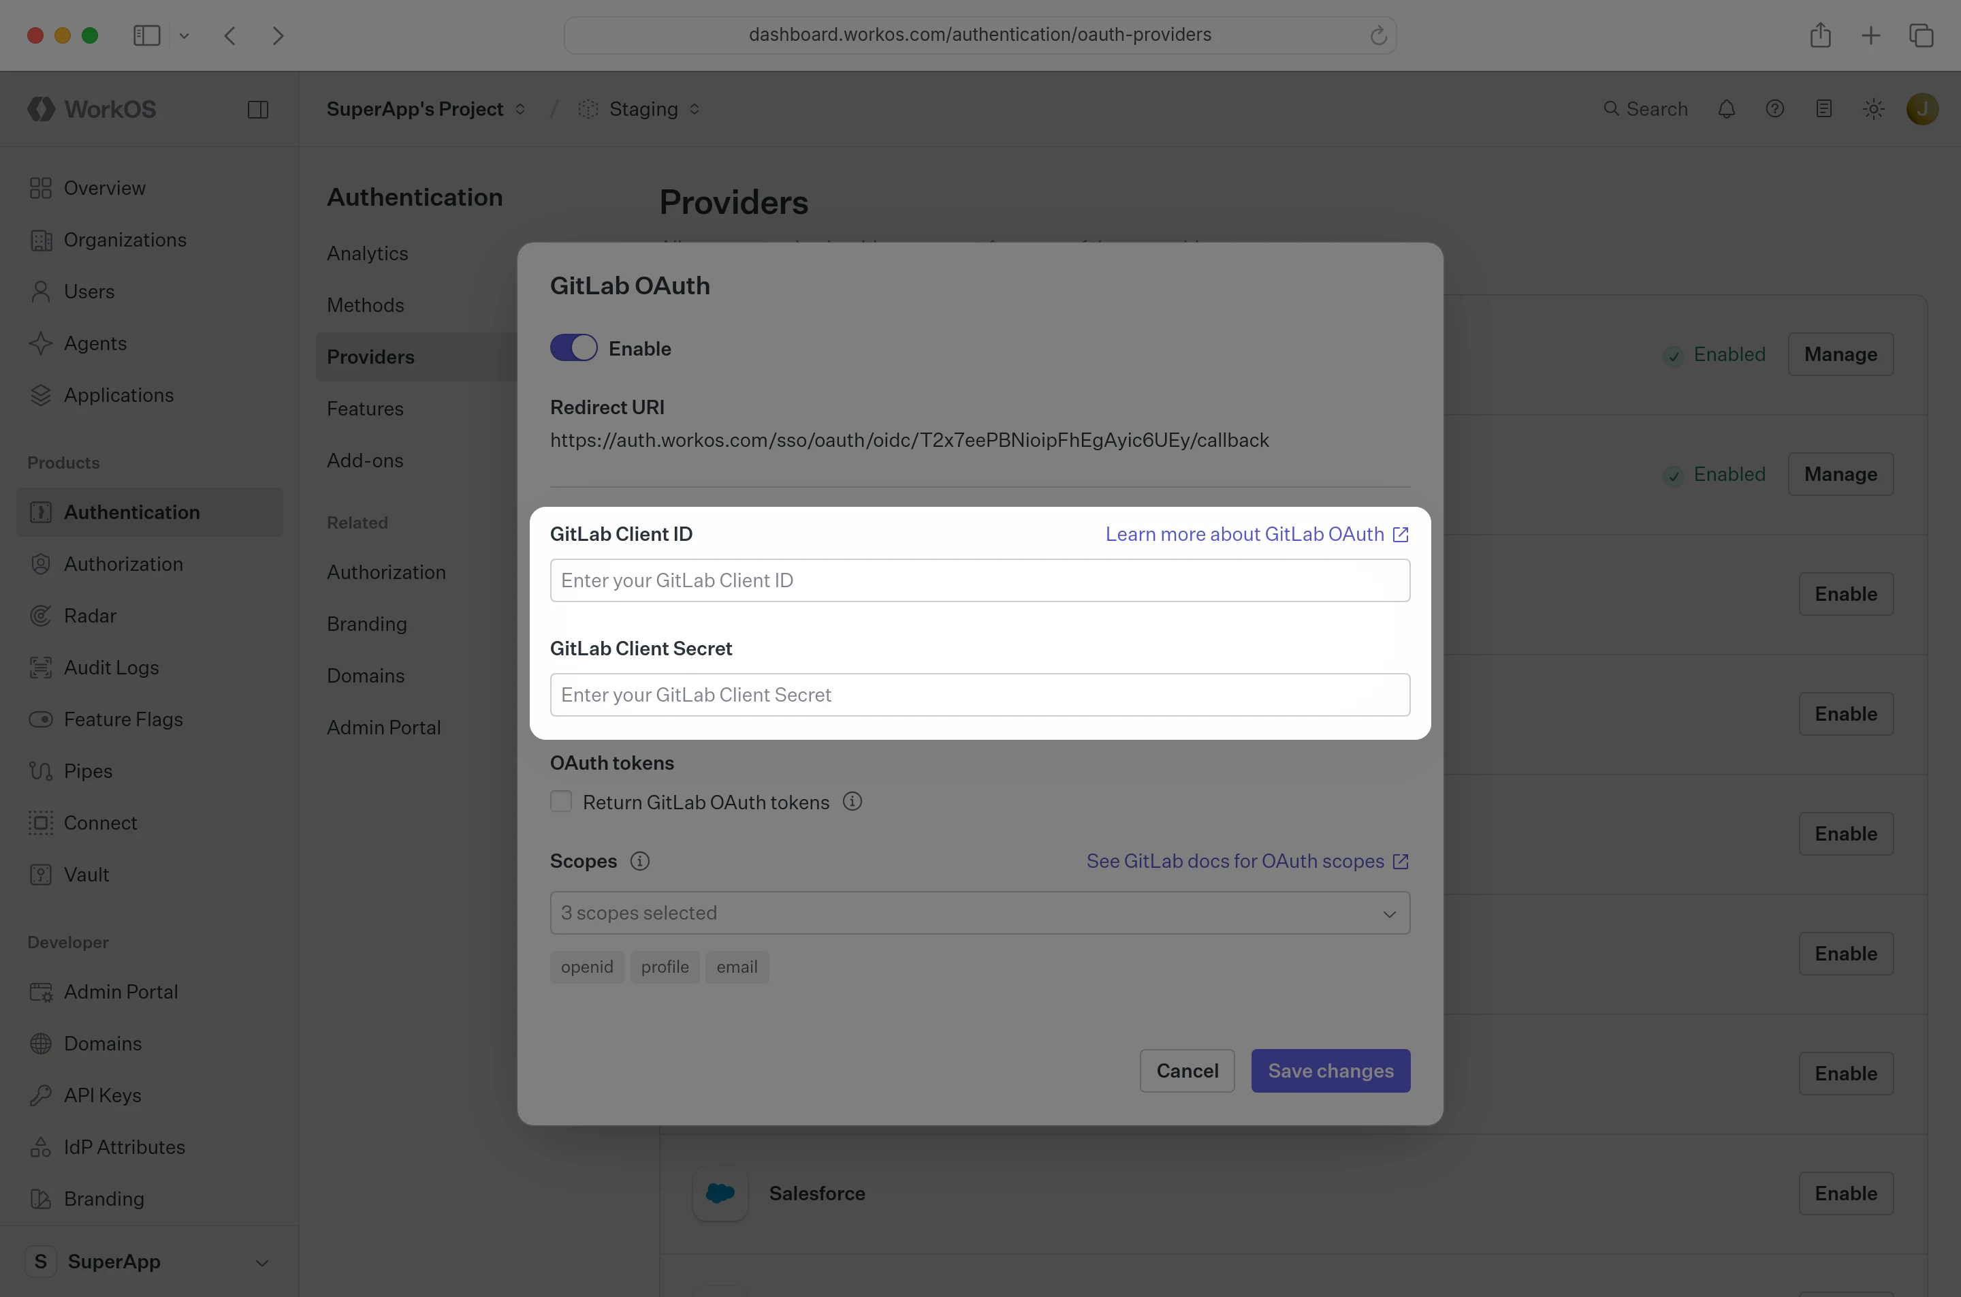The height and width of the screenshot is (1297, 1961).
Task: Toggle the light theme sun icon
Action: click(x=1873, y=109)
